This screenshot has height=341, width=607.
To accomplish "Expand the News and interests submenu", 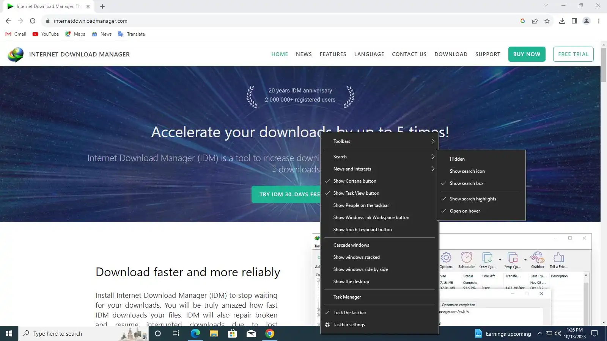I will tap(379, 169).
